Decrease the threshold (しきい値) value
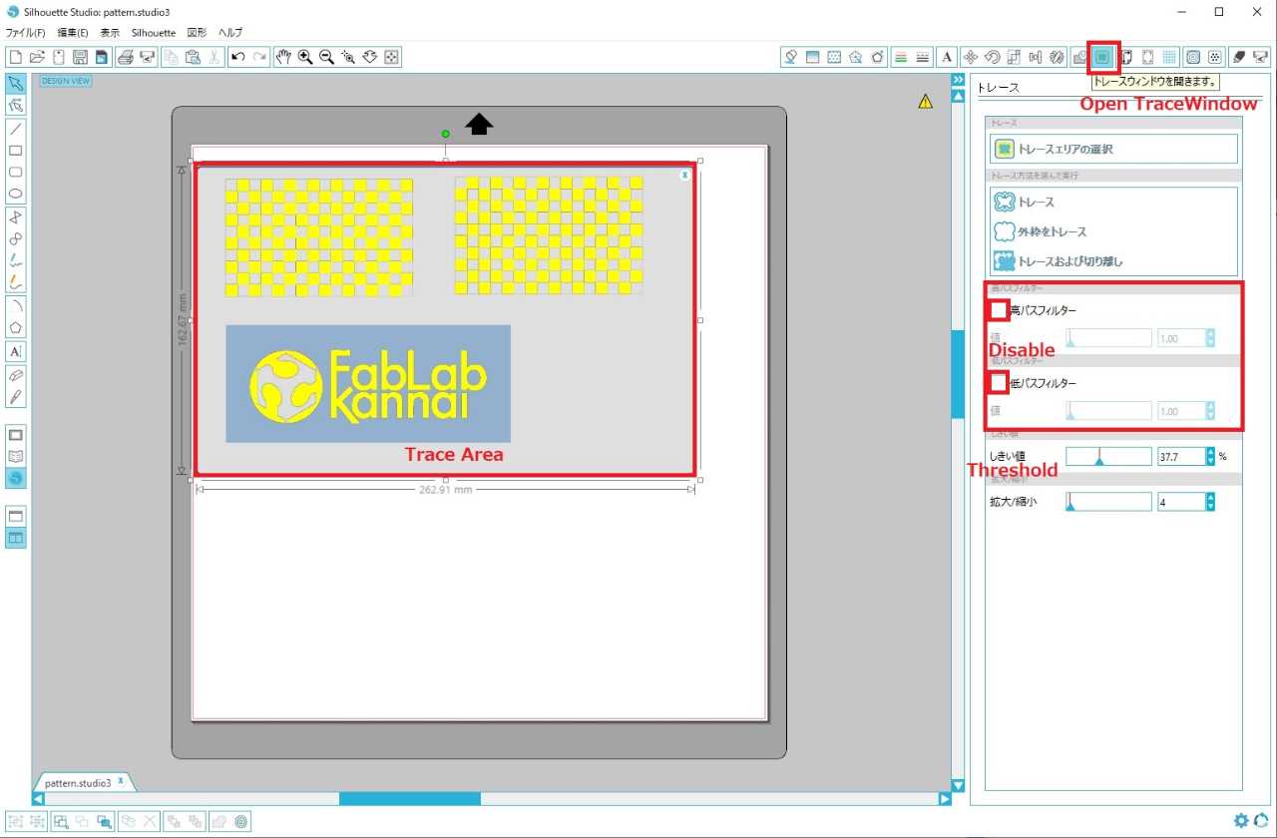This screenshot has height=838, width=1277. point(1210,461)
